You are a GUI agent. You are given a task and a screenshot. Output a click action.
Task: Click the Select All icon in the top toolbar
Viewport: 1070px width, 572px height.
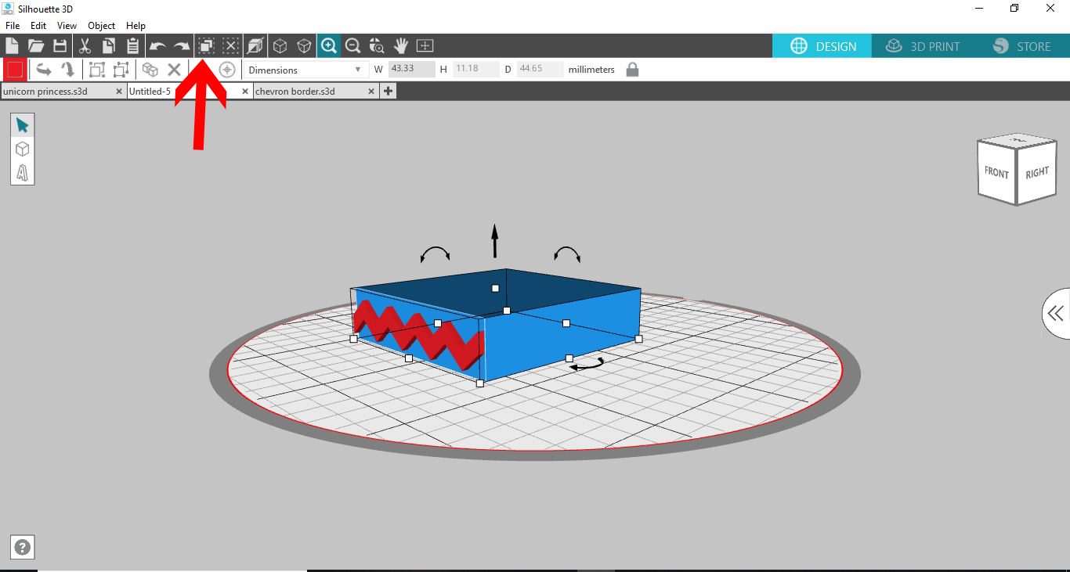click(x=206, y=46)
